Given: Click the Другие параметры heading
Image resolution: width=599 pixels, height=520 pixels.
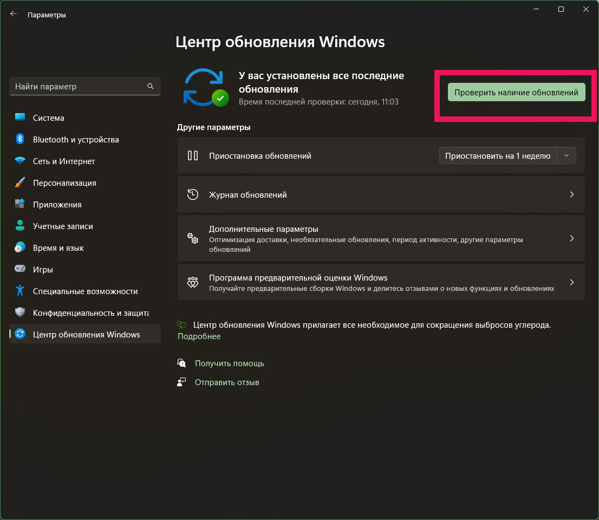Looking at the screenshot, I should click(x=213, y=127).
